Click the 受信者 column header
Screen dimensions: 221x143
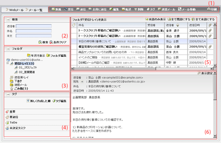click(x=155, y=25)
